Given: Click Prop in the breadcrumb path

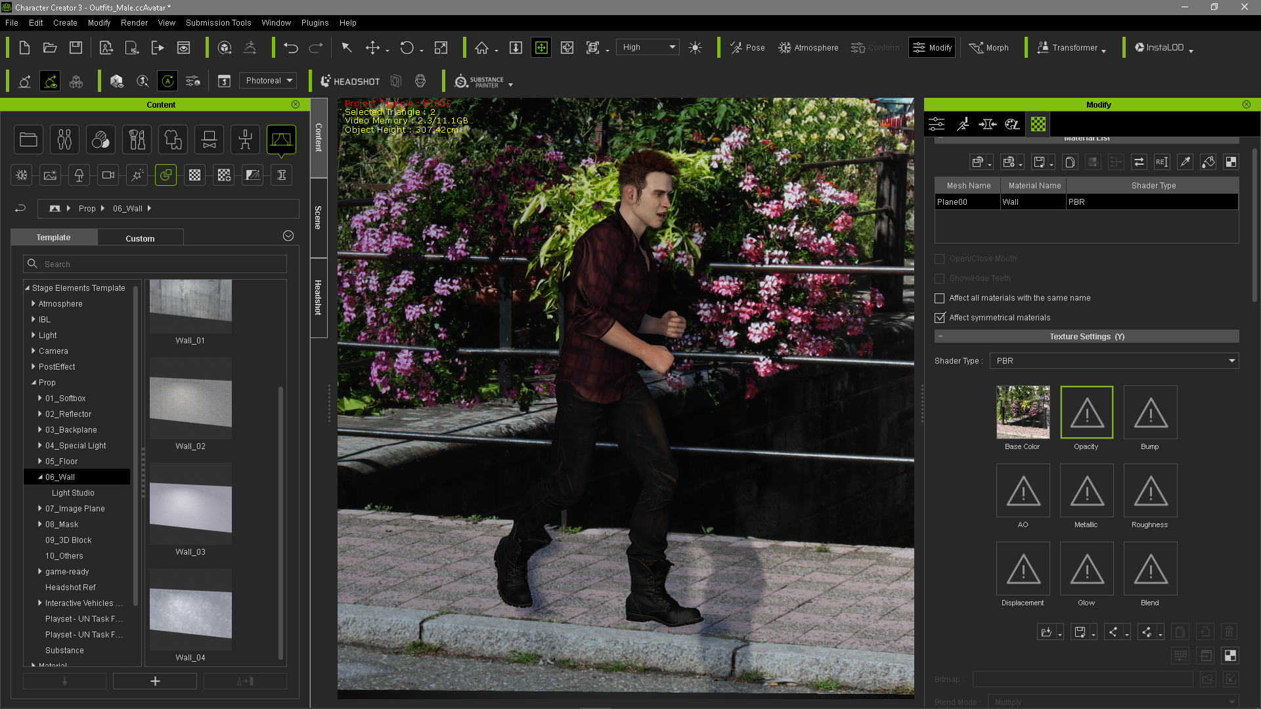Looking at the screenshot, I should point(87,208).
